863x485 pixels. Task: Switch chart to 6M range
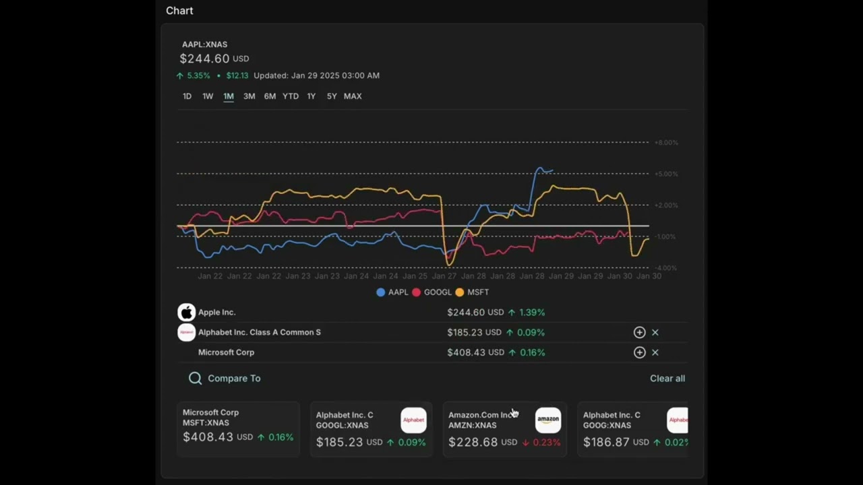click(x=270, y=96)
